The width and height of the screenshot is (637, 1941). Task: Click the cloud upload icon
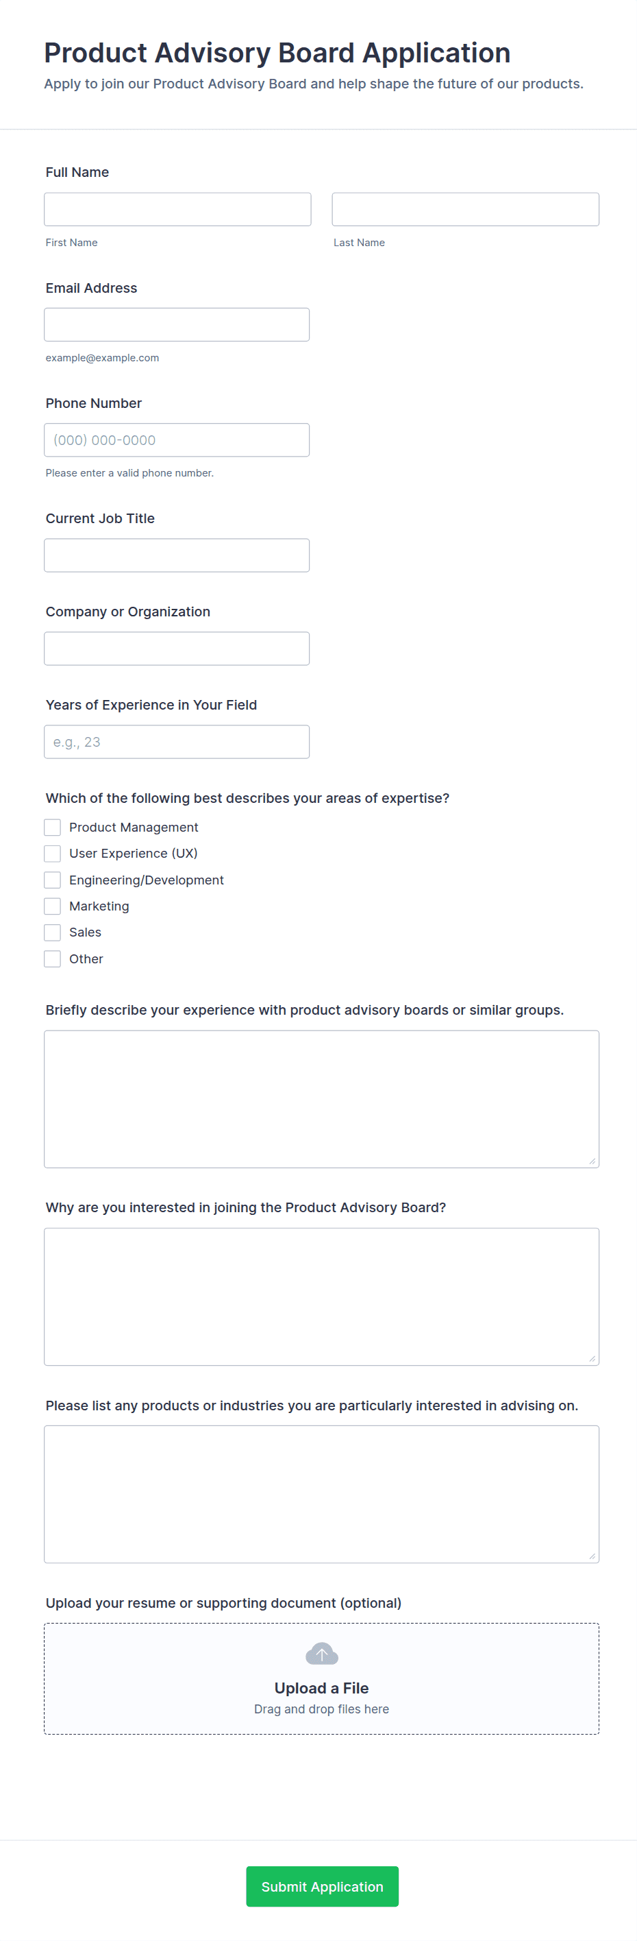point(321,1654)
